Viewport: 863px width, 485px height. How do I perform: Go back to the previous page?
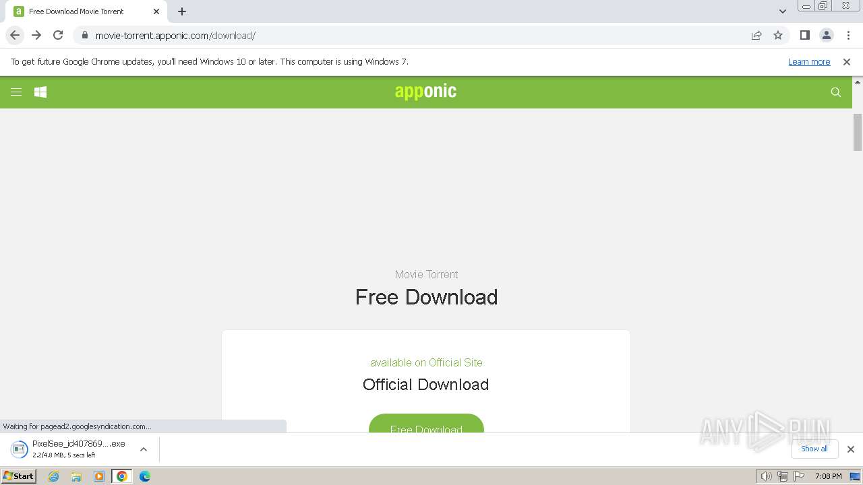(15, 35)
